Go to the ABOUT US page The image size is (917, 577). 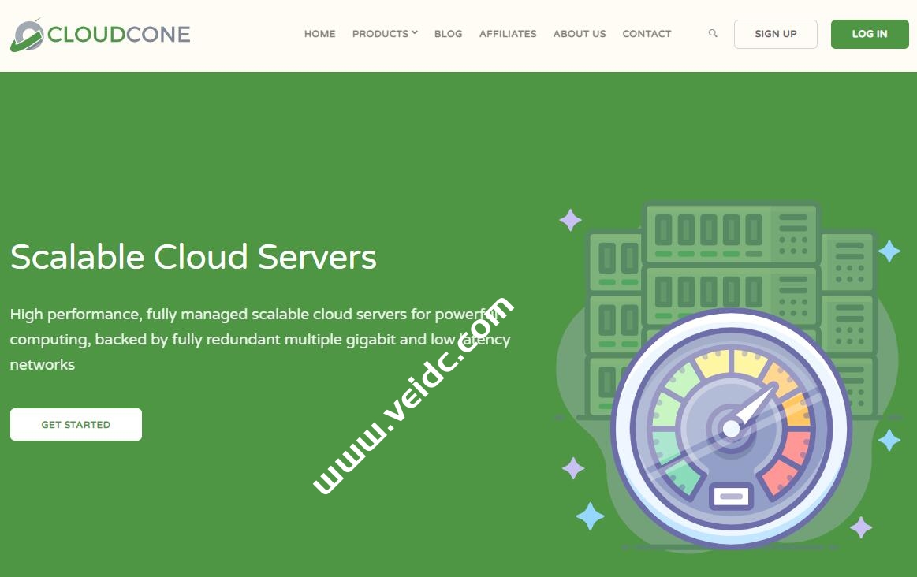coord(580,34)
